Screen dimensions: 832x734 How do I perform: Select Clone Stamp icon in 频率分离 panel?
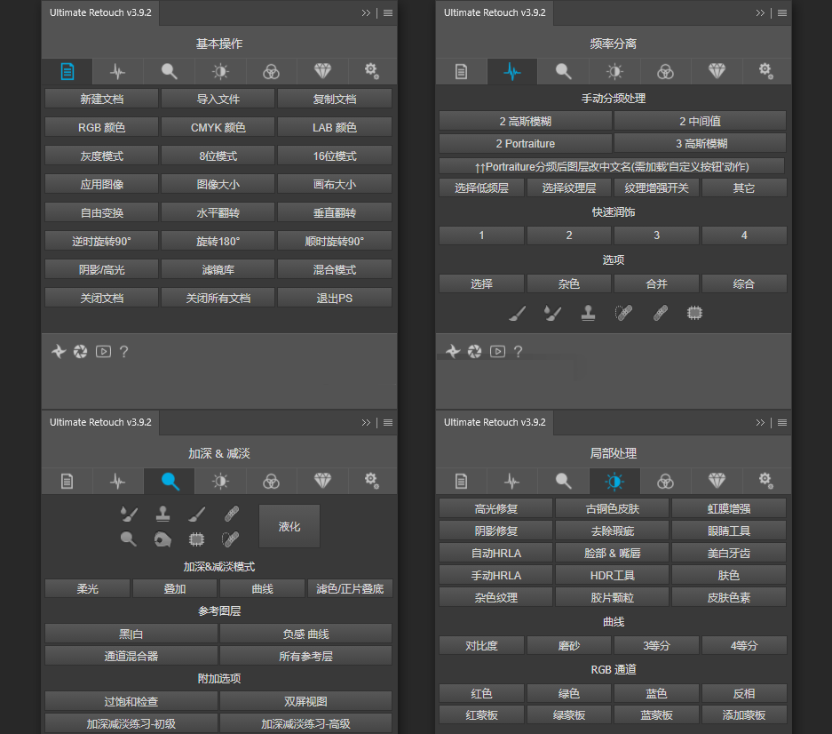(x=588, y=313)
